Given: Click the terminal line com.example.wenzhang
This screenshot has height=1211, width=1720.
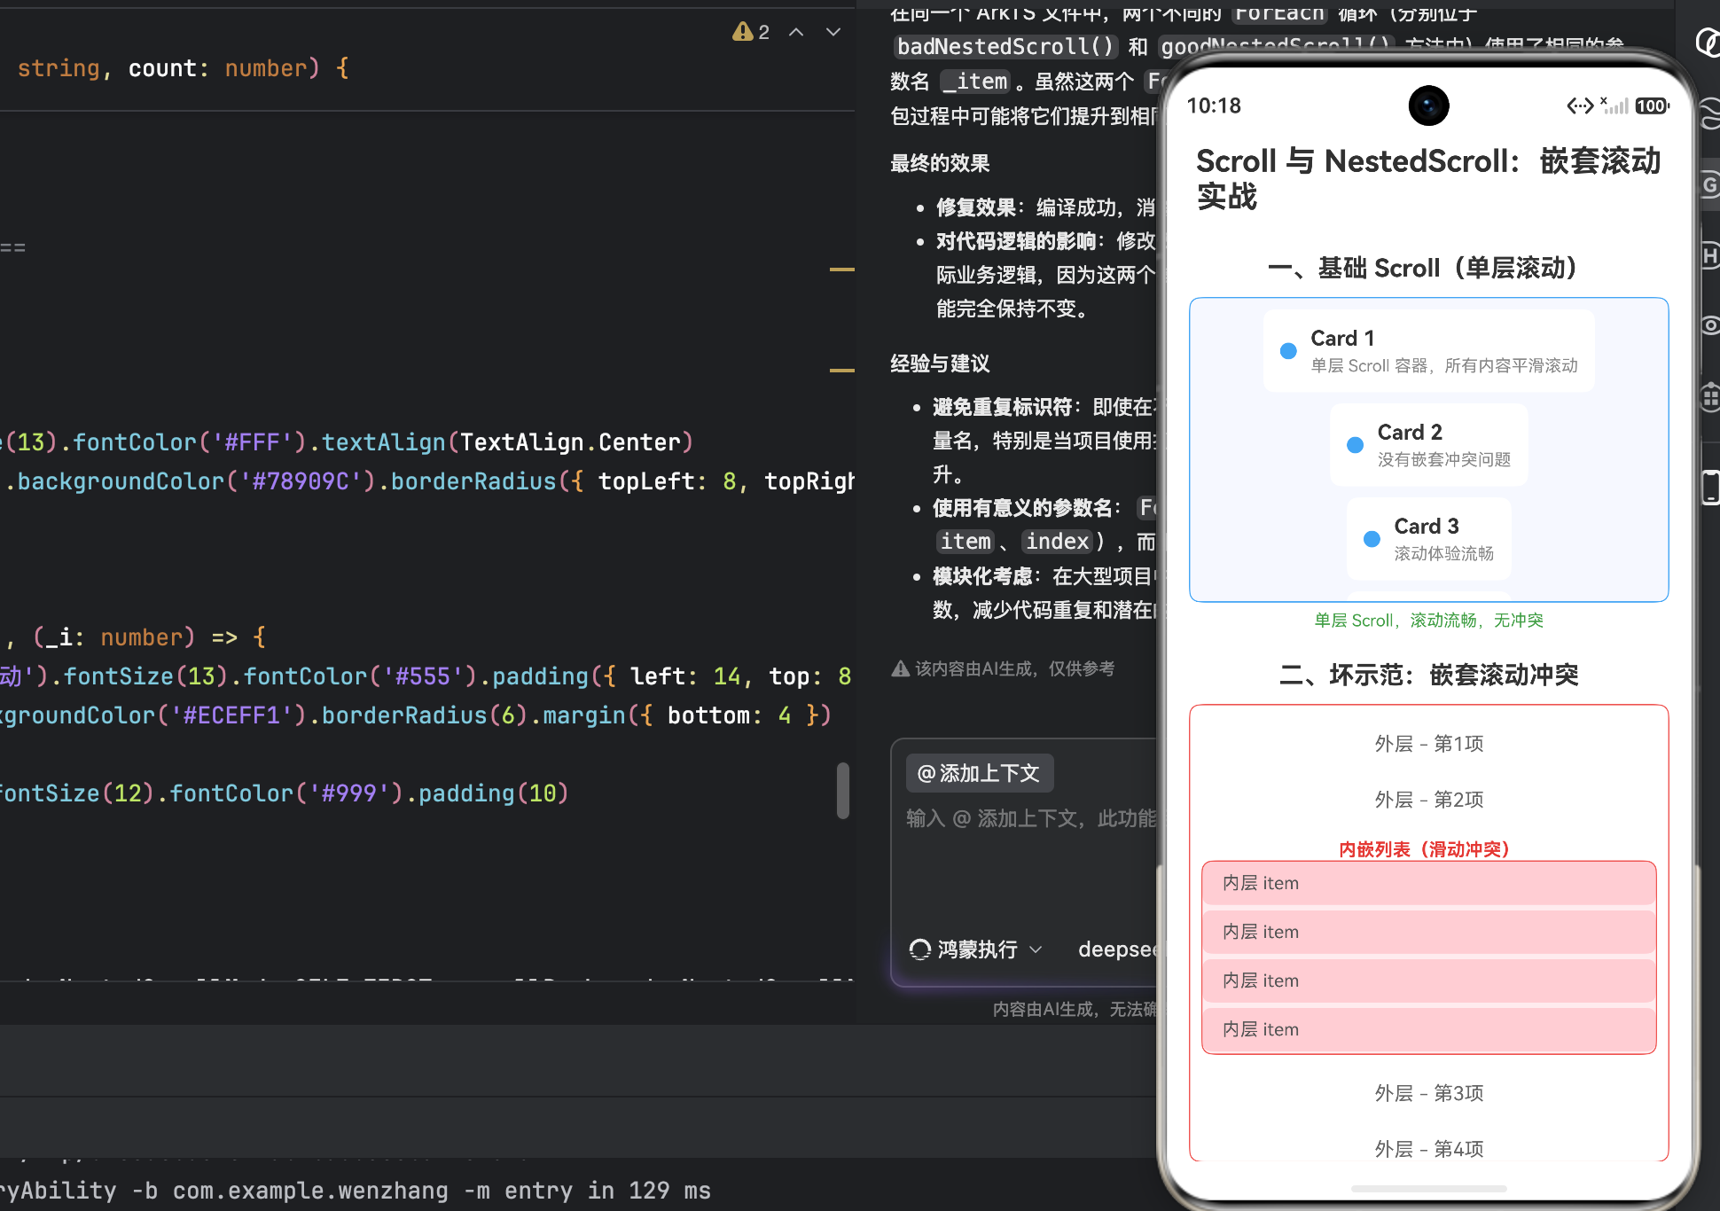Looking at the screenshot, I should 310,1191.
